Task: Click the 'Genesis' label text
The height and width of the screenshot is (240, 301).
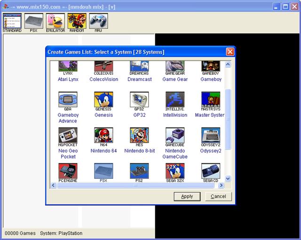Action: coord(103,115)
